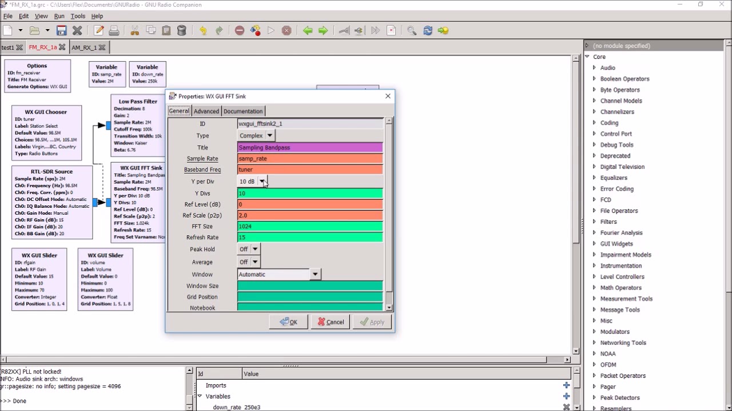
Task: Reload blocks with the blue refresh icon
Action: (x=428, y=30)
